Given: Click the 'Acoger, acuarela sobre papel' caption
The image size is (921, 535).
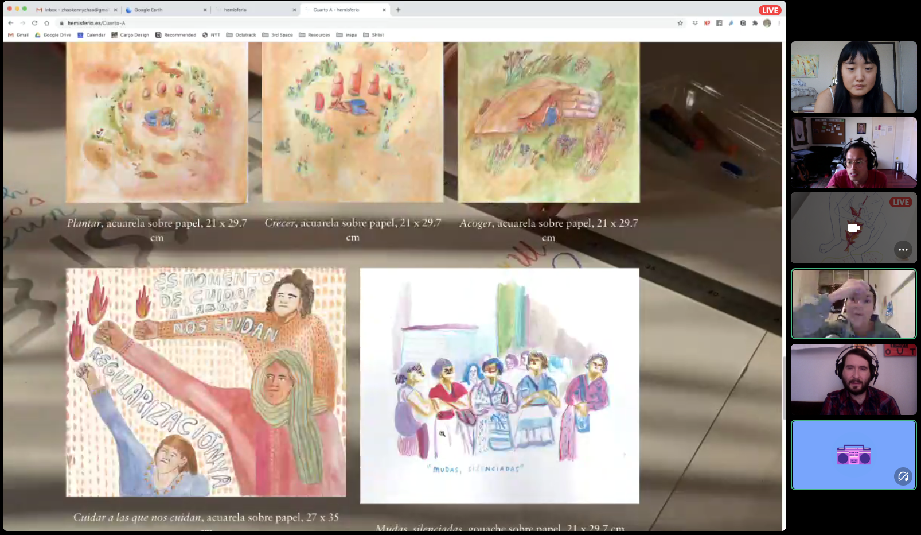Looking at the screenshot, I should tap(549, 230).
